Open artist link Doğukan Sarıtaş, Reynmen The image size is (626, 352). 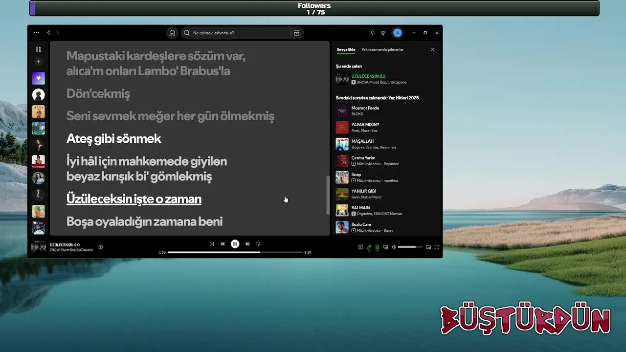point(374,147)
